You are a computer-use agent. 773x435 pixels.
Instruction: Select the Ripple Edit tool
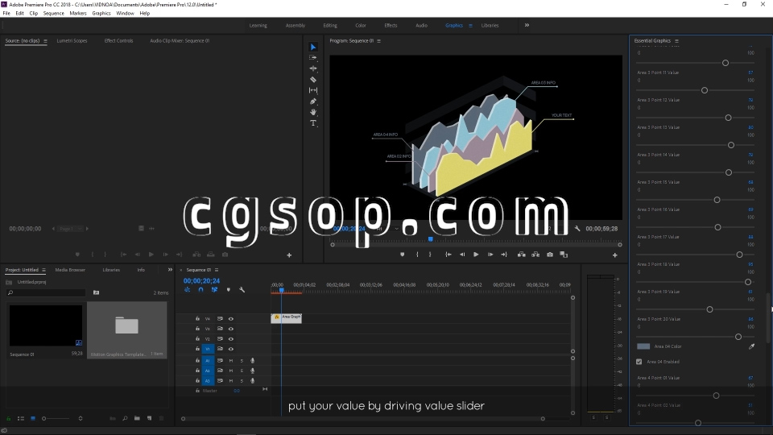click(313, 68)
